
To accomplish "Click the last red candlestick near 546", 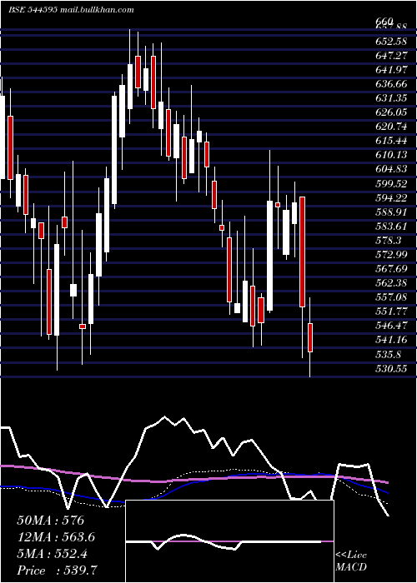I will coord(310,337).
